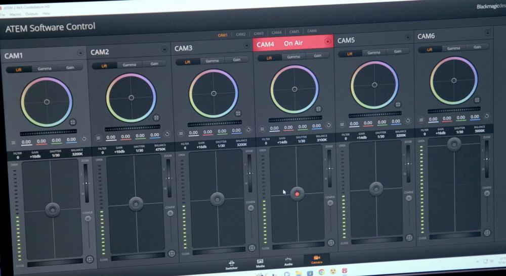Image resolution: width=506 pixels, height=276 pixels.
Task: Trigger CAM1 auto focus icon
Action: 90,259
